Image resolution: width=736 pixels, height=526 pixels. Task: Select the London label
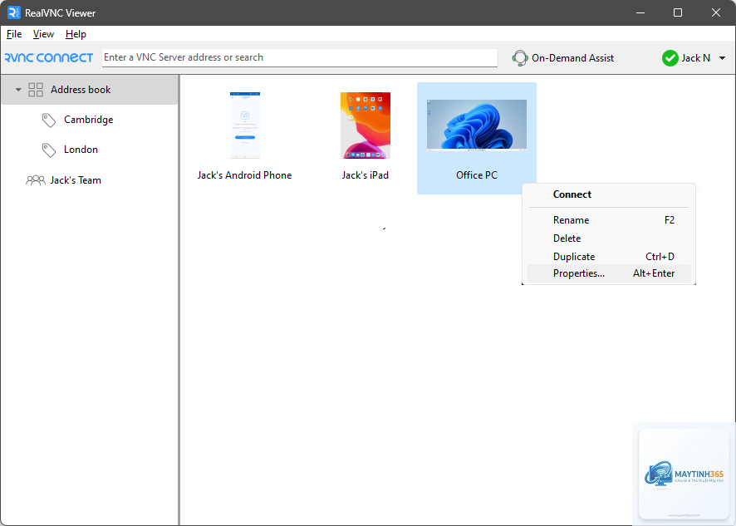(x=81, y=150)
